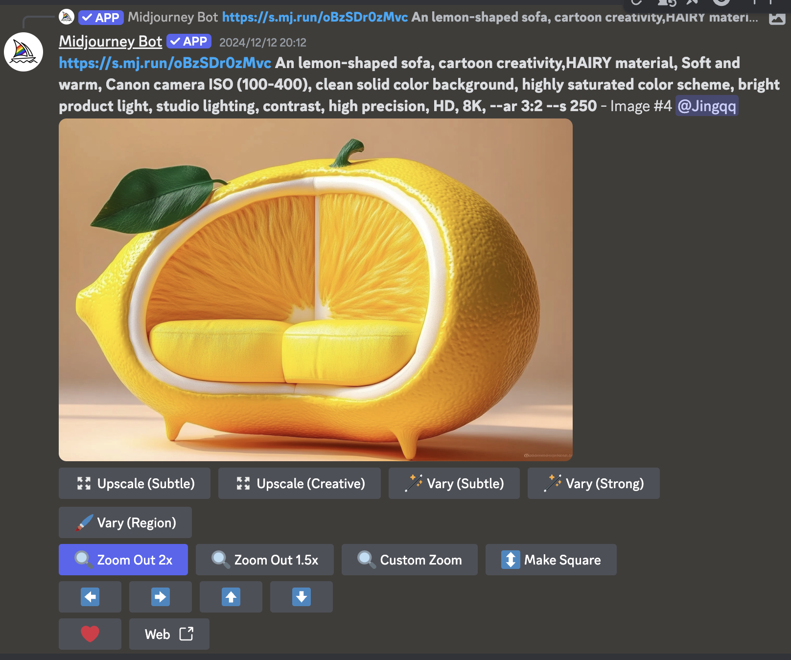The height and width of the screenshot is (660, 791).
Task: Pan the image down with the down arrow
Action: [302, 597]
